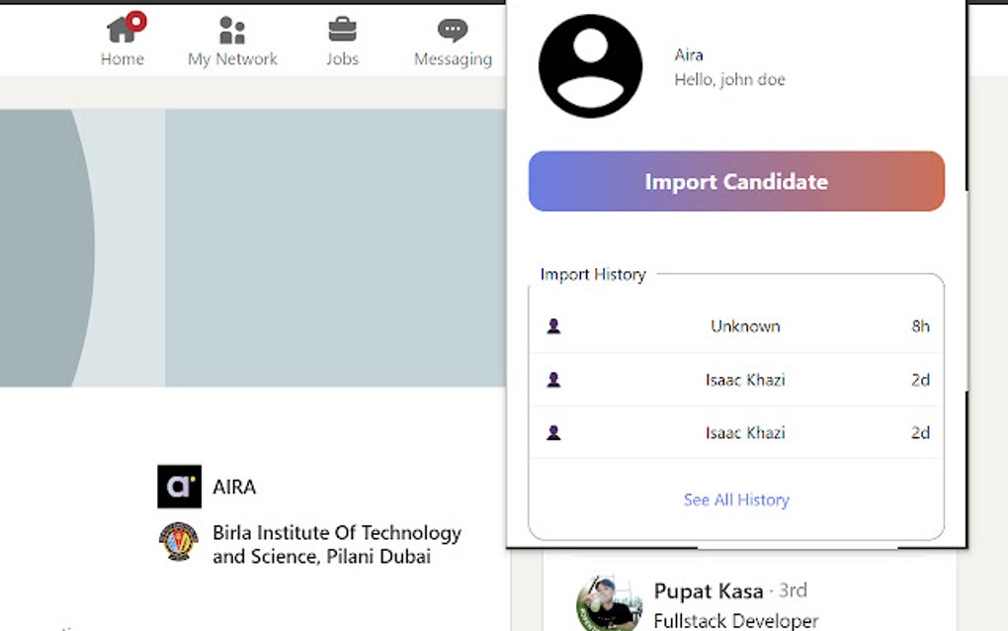Click the Birla Institute school logo

click(x=179, y=542)
